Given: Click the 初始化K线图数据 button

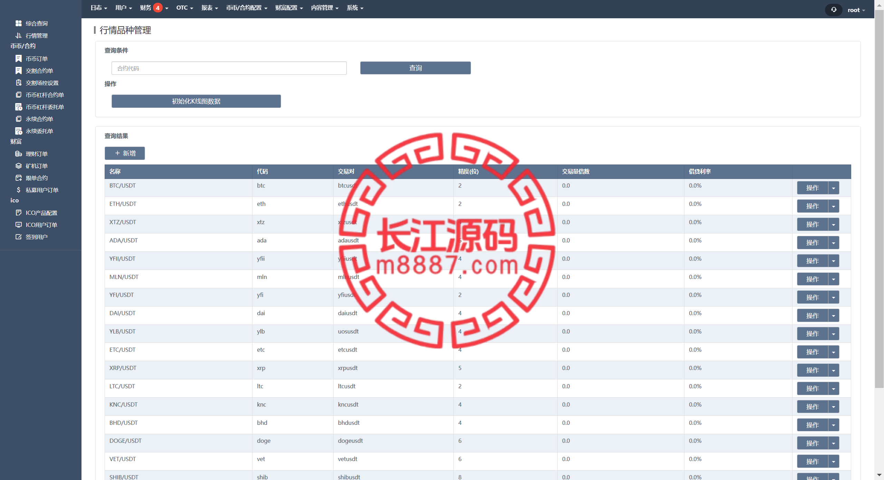Looking at the screenshot, I should pyautogui.click(x=196, y=101).
